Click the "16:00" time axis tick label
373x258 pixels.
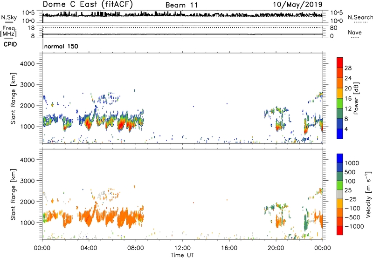pyautogui.click(x=229, y=248)
